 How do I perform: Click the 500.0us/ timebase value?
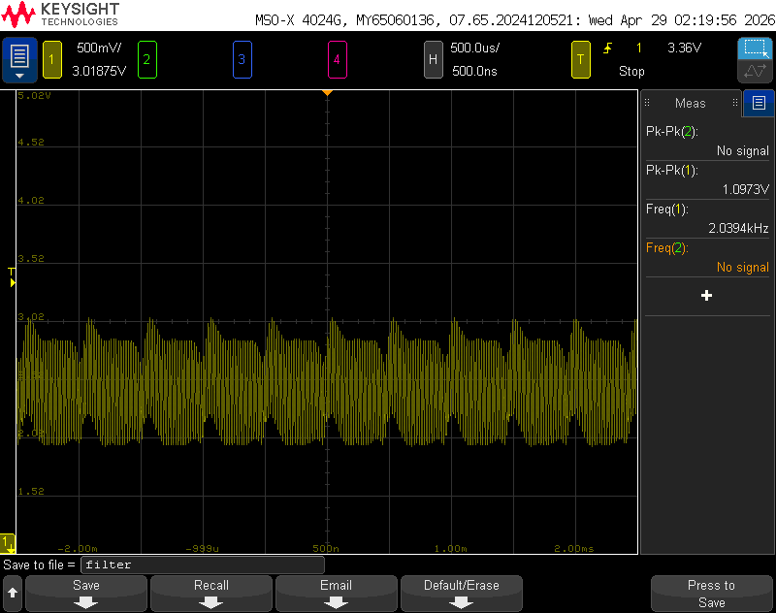coord(474,48)
